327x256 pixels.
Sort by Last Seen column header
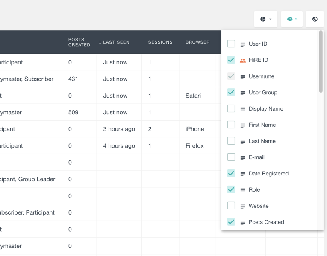click(116, 42)
